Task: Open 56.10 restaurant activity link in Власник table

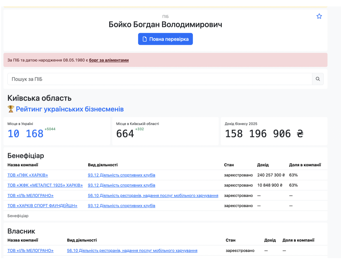Action: coord(132,251)
